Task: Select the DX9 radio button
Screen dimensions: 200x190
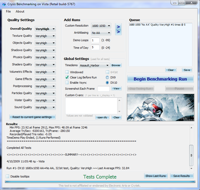Action: pyautogui.click(x=107, y=77)
